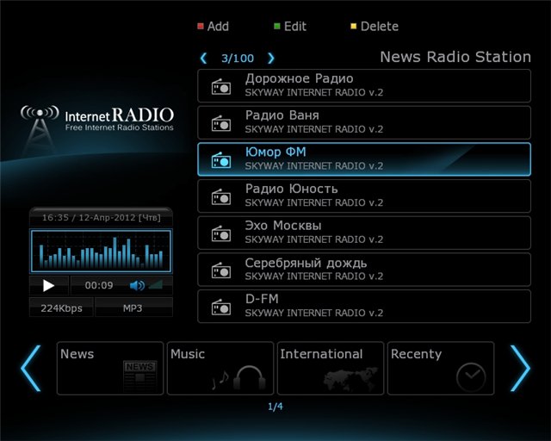Click the Free Internet Radio Stations tagline
The width and height of the screenshot is (551, 441).
[x=119, y=127]
